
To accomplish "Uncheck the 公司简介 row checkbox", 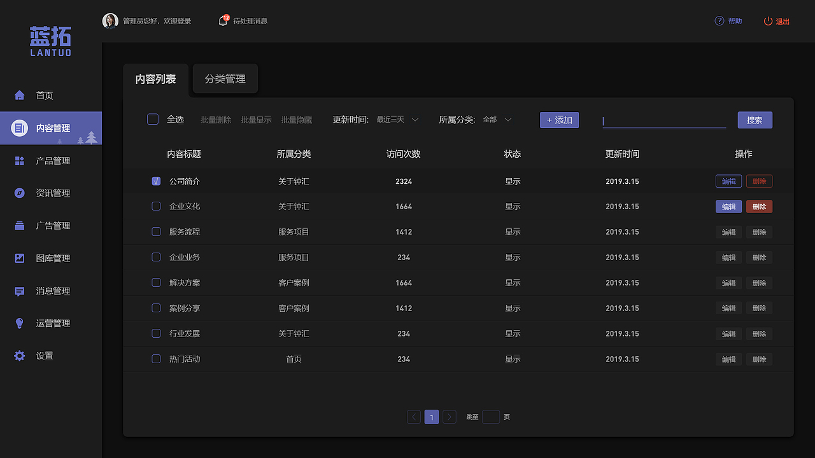I will pos(156,181).
